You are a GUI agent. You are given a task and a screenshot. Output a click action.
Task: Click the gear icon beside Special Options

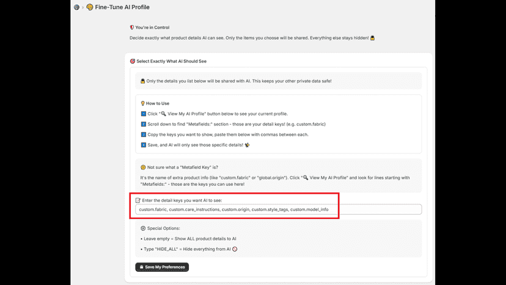click(143, 228)
